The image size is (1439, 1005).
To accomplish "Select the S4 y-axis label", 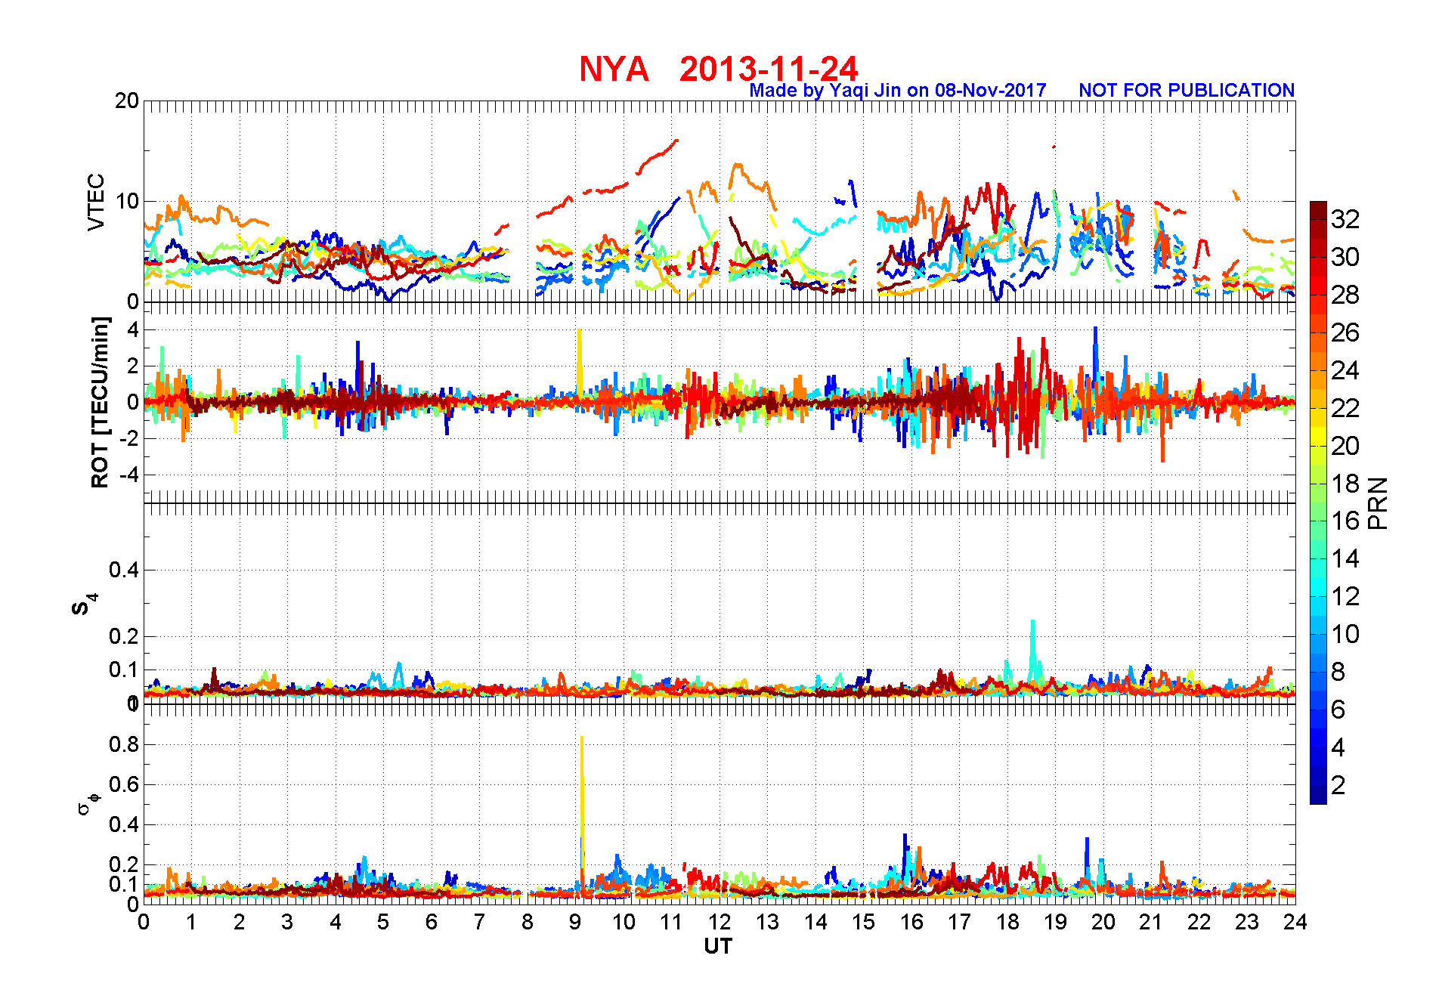I will coord(83,605).
